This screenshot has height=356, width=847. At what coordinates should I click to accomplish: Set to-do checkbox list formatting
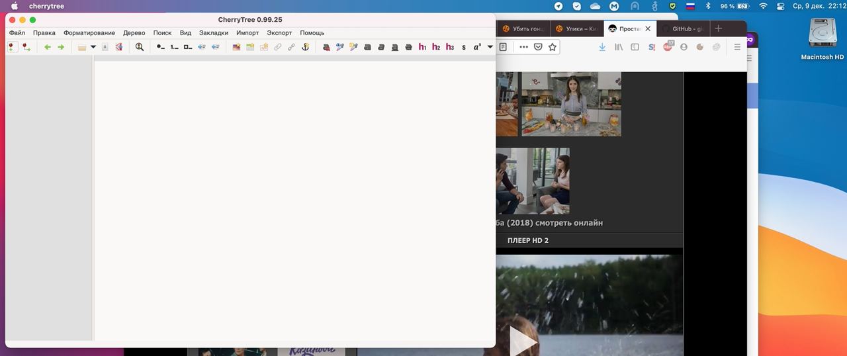[188, 47]
